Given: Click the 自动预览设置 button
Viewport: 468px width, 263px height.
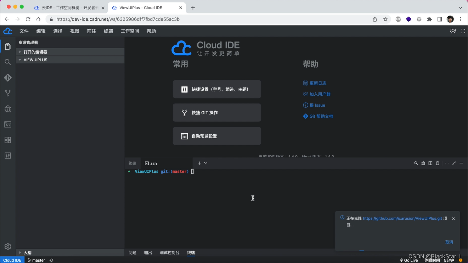Looking at the screenshot, I should pyautogui.click(x=217, y=136).
